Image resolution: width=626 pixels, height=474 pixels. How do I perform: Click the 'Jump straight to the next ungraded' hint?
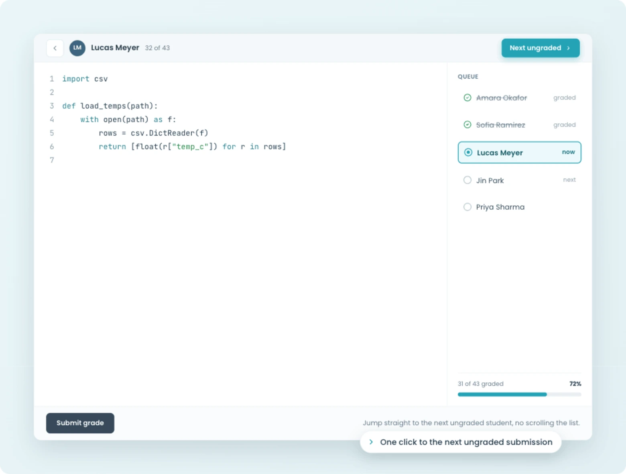point(471,423)
